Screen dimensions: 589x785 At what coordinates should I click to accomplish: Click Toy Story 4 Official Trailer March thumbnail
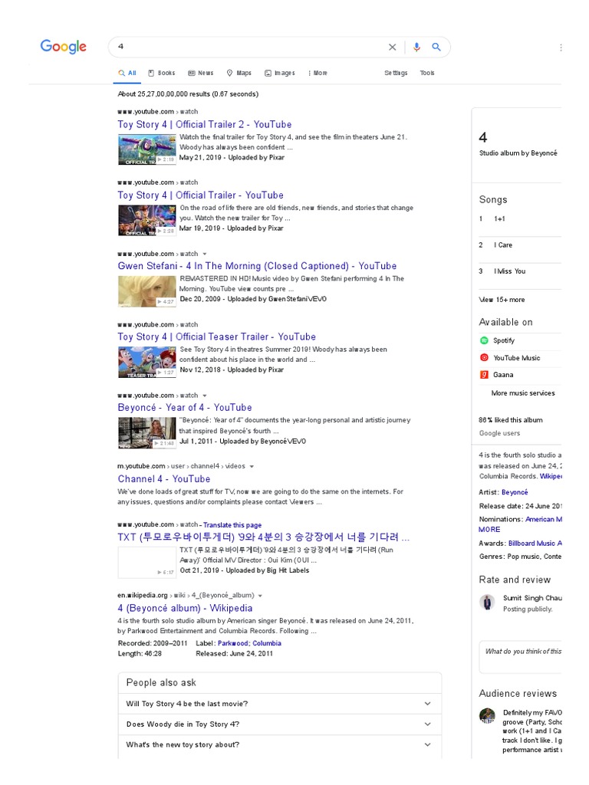tap(146, 220)
